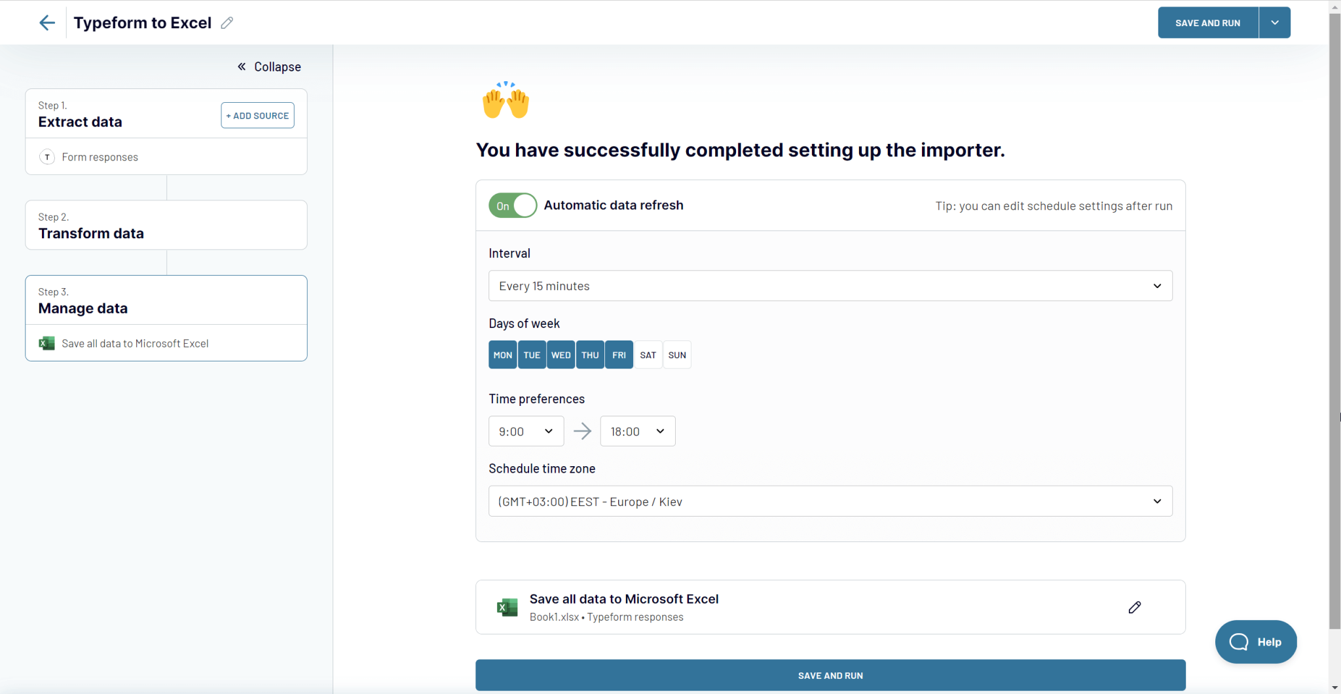
Task: Open the 9:00 start time dropdown
Action: click(x=525, y=431)
